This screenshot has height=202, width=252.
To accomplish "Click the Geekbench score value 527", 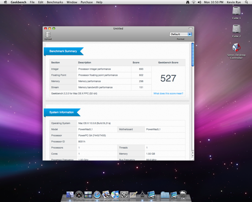I will click(168, 78).
